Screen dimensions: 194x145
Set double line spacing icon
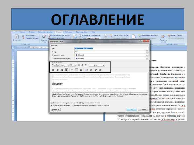pos(81,70)
